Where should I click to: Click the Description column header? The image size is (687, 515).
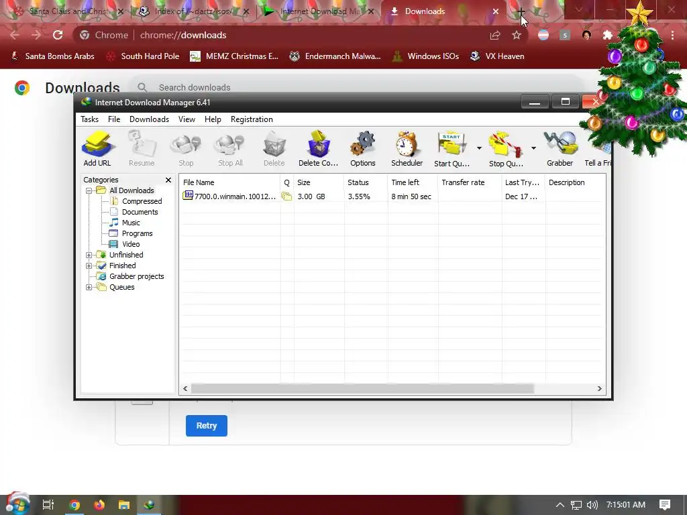pyautogui.click(x=575, y=182)
